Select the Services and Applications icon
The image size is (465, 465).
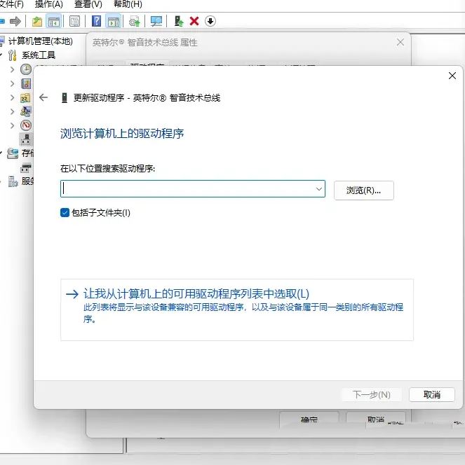point(13,181)
